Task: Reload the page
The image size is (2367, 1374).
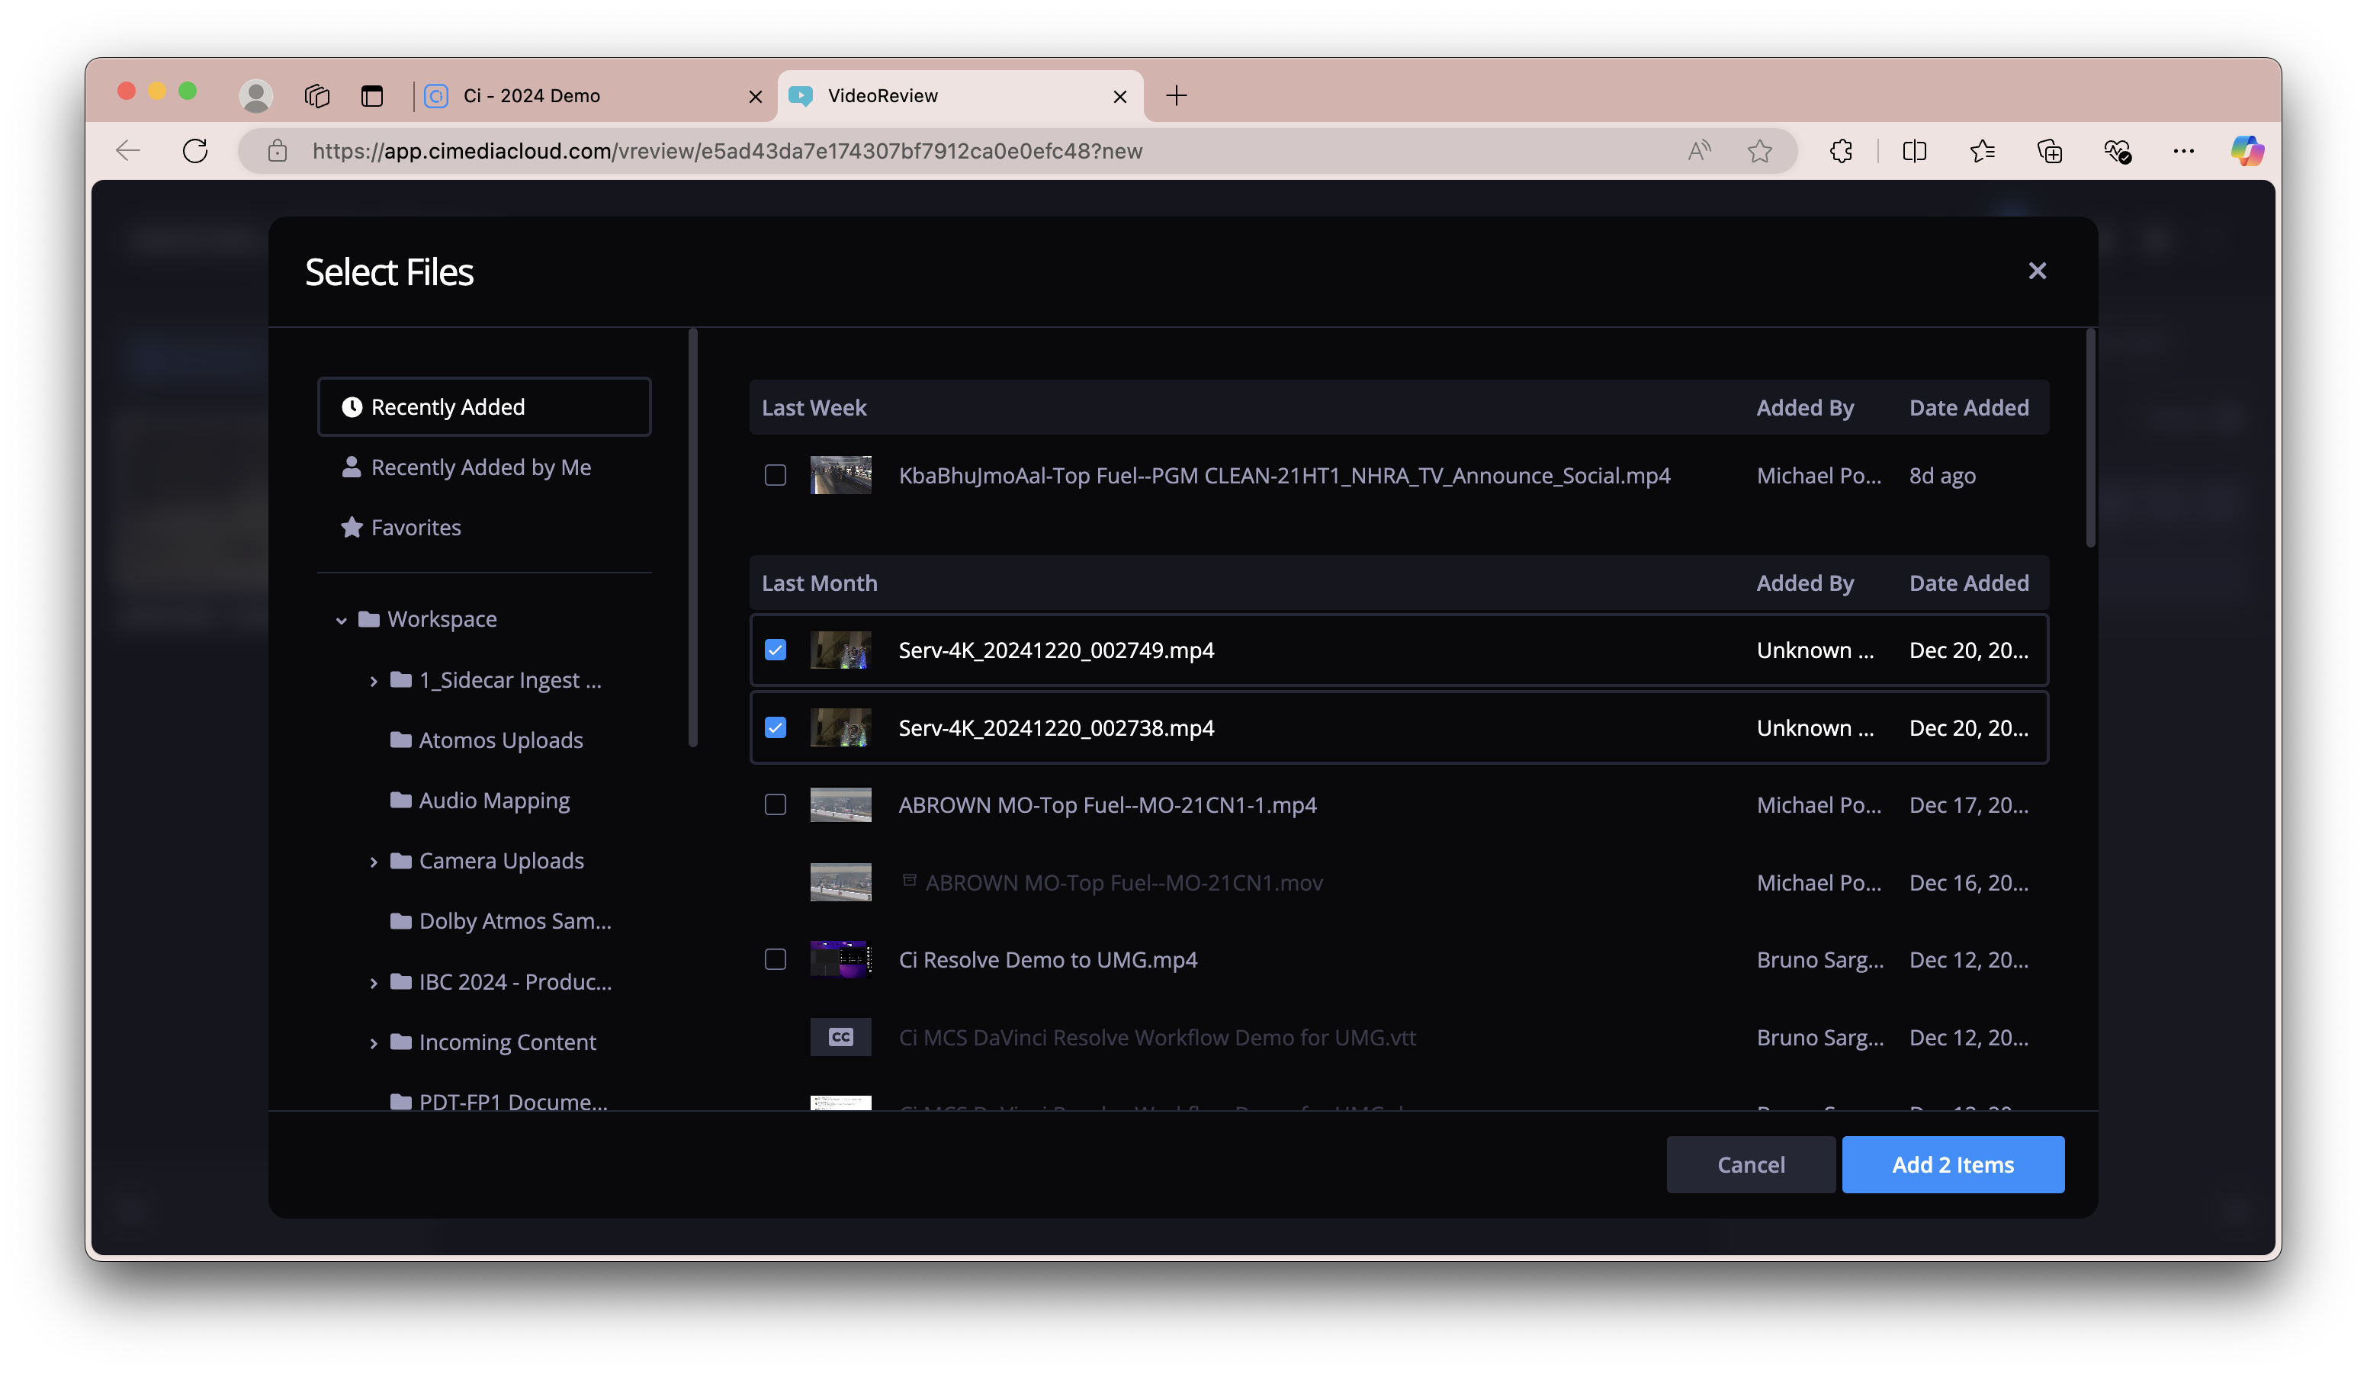Action: [x=195, y=151]
